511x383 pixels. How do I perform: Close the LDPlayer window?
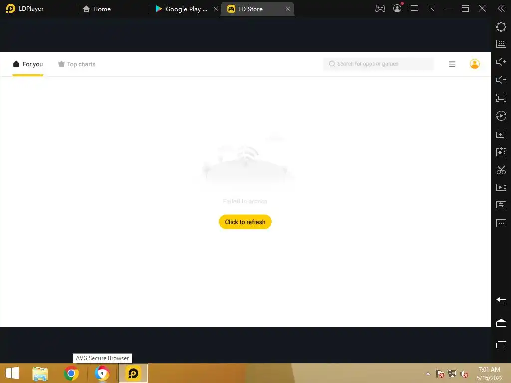pyautogui.click(x=482, y=8)
